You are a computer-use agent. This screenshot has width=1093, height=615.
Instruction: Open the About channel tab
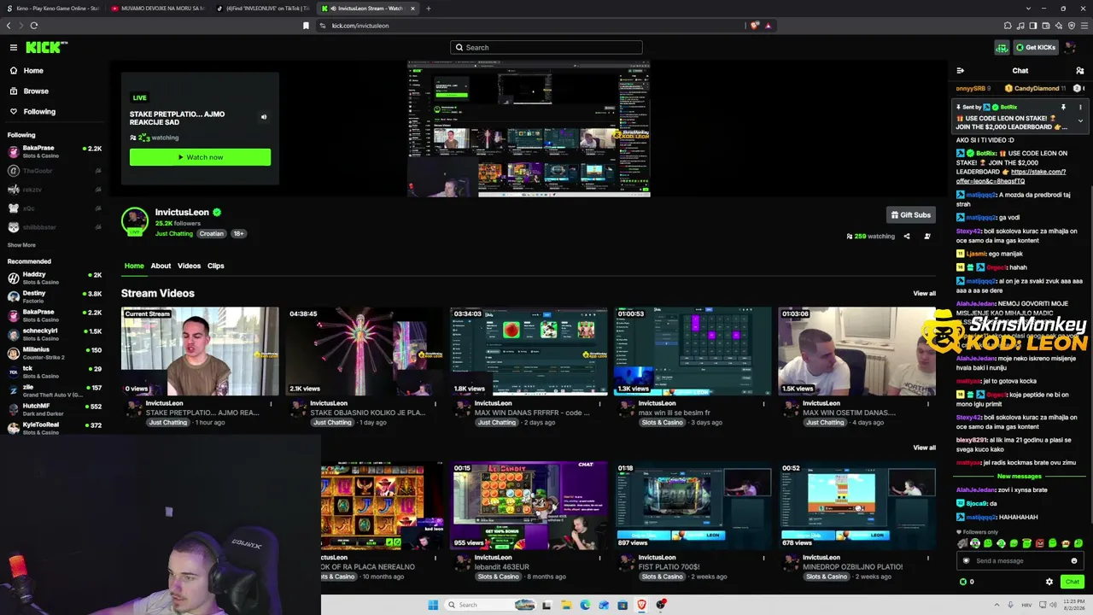pyautogui.click(x=161, y=266)
